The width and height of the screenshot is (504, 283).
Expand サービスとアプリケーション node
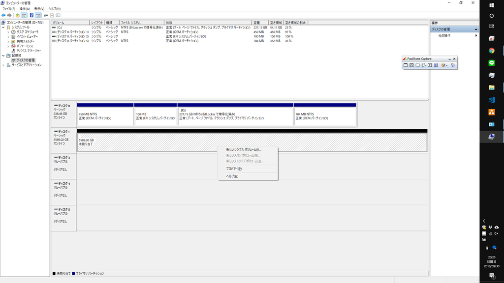[3, 65]
